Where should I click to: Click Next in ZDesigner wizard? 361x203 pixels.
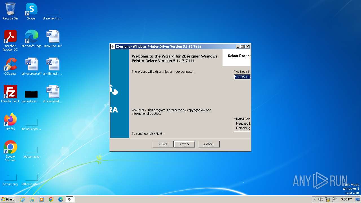[184, 144]
